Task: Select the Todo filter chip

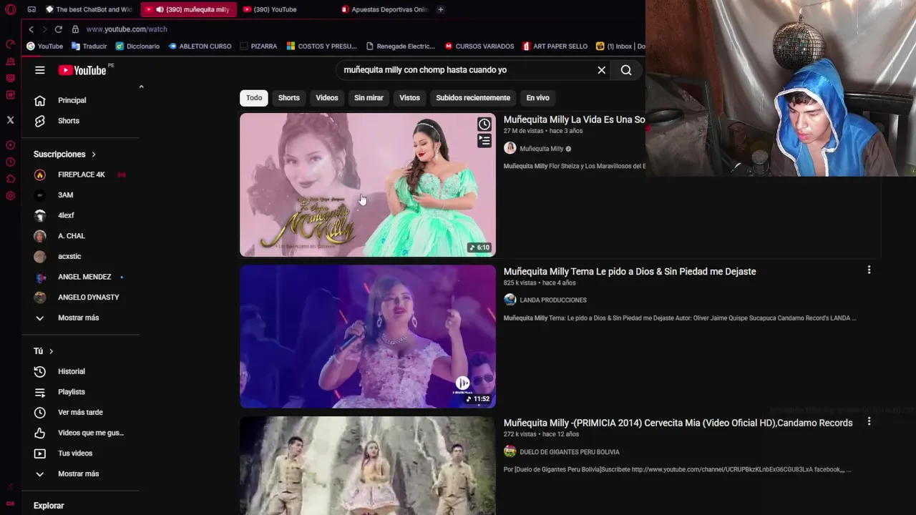Action: point(254,98)
